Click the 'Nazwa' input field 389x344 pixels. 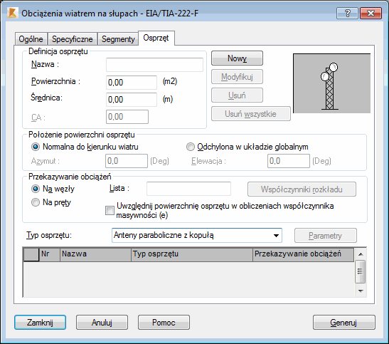(154, 65)
